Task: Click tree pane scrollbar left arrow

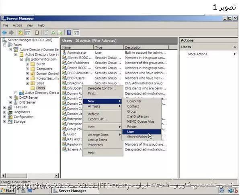Action: (3, 175)
